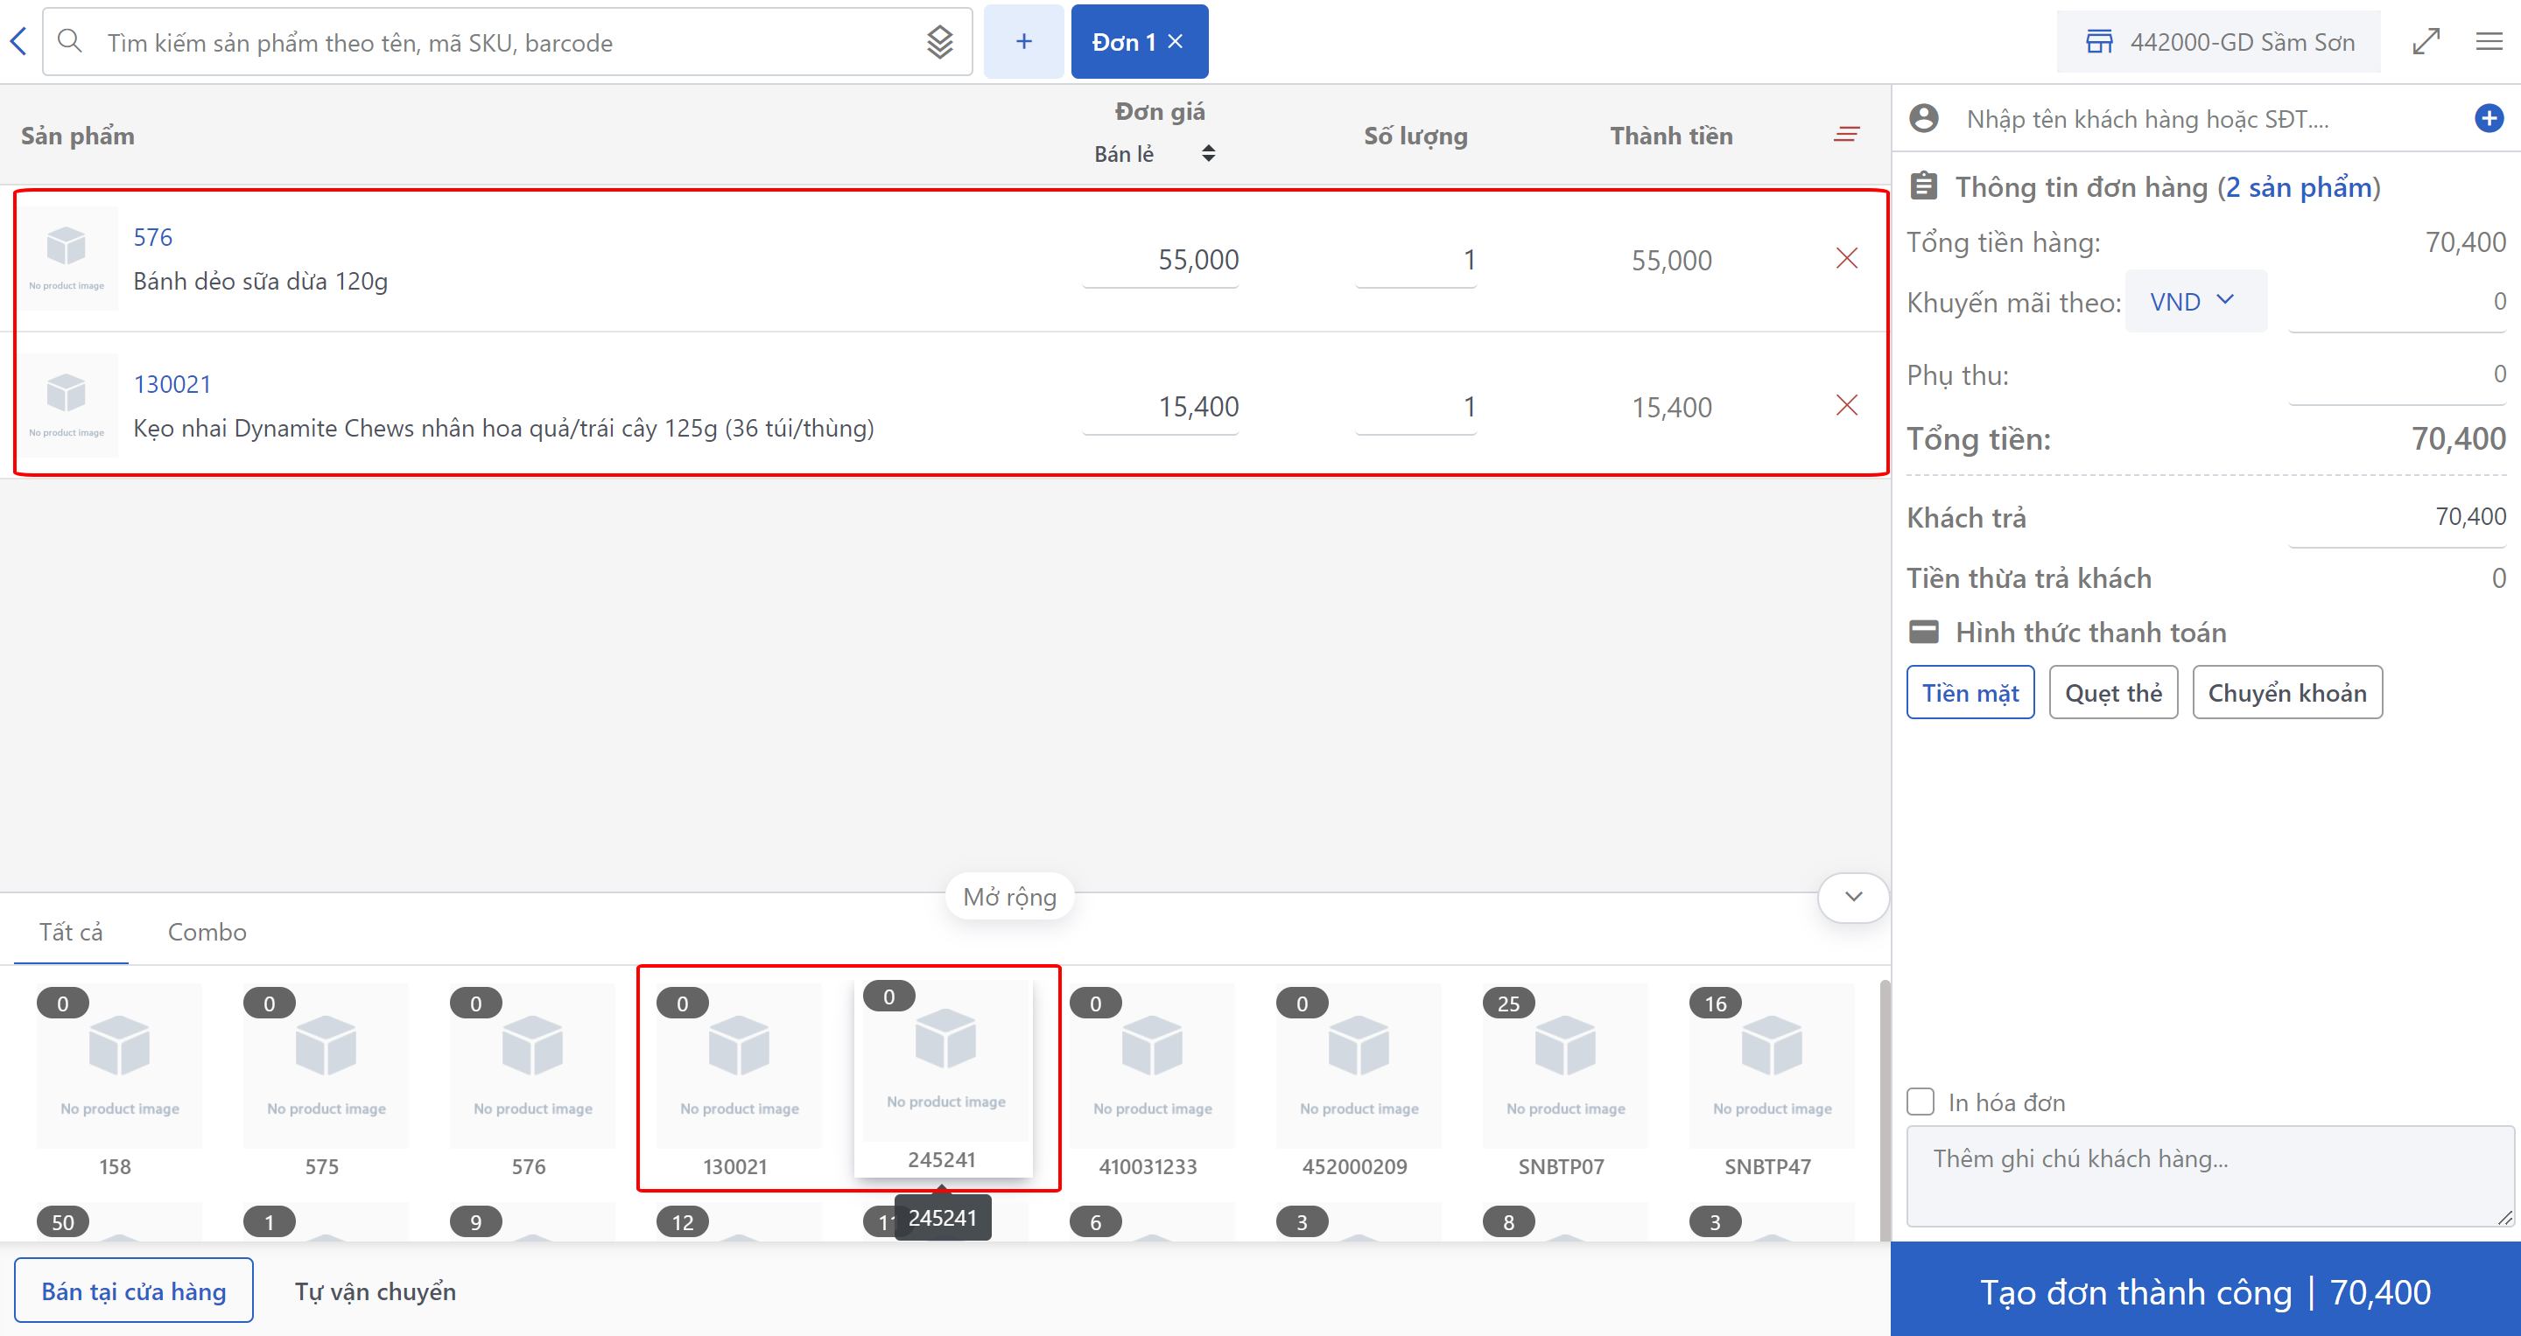This screenshot has width=2521, height=1336.
Task: Close the Đơn 1 tab
Action: point(1176,42)
